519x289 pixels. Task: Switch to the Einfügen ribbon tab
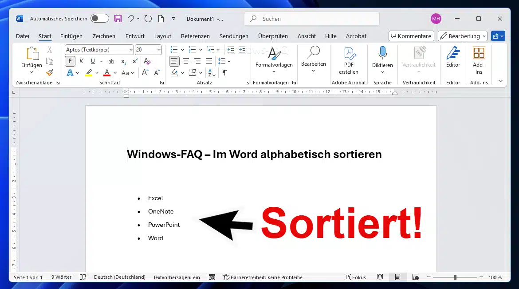pyautogui.click(x=71, y=36)
